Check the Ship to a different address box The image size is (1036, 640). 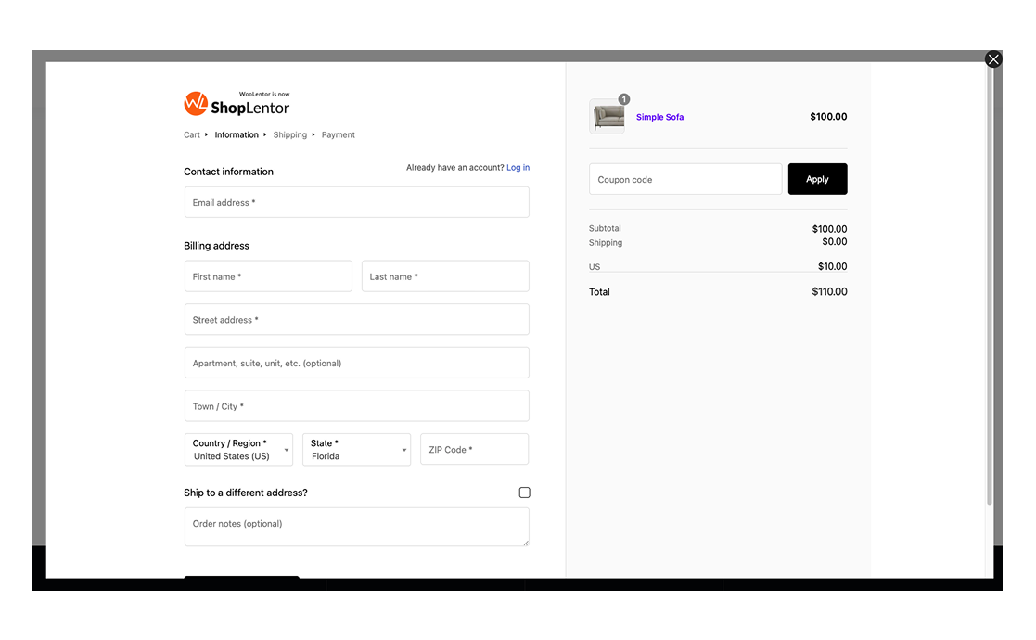click(524, 493)
